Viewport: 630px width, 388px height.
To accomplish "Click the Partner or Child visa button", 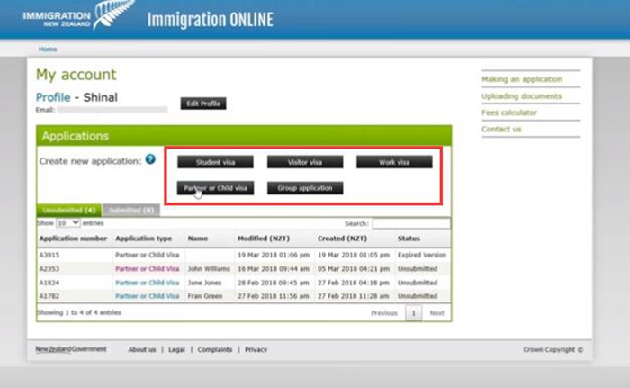I will click(x=214, y=188).
